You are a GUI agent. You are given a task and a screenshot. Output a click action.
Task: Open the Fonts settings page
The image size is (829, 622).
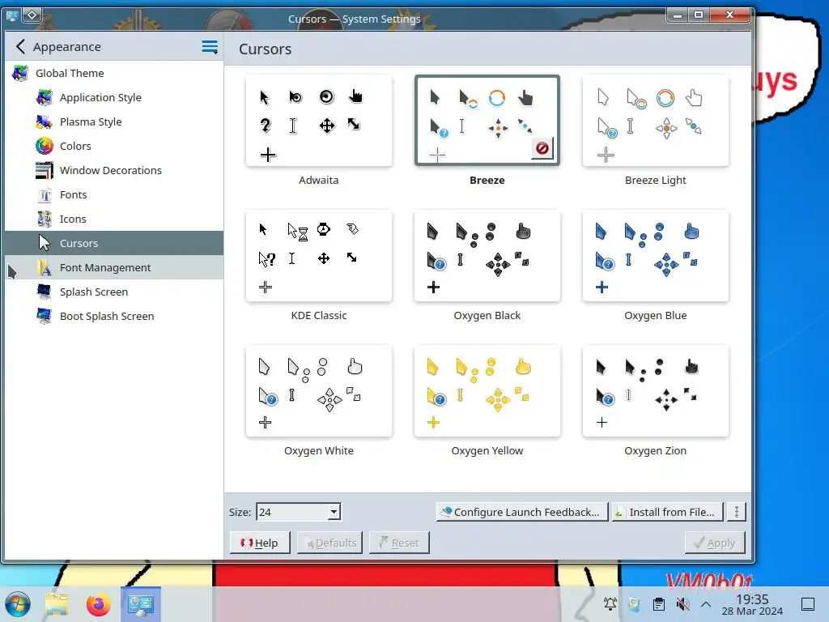click(114, 194)
